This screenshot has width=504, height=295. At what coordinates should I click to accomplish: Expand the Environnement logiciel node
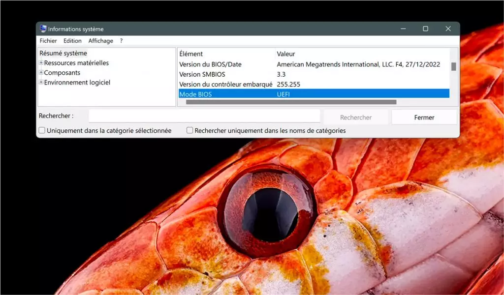[x=41, y=82]
